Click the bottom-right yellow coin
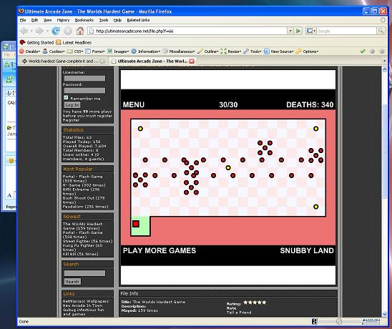Viewport: 392px width, 329px height. 315,207
